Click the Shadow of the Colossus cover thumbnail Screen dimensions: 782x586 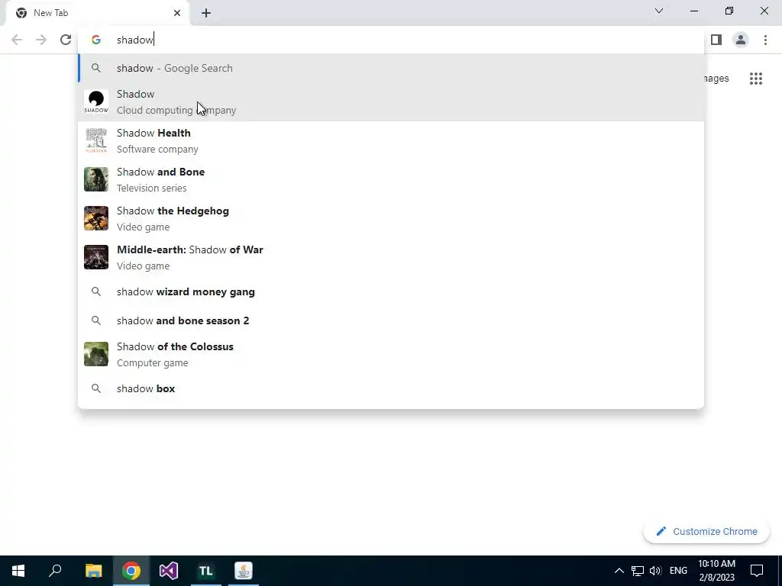click(96, 354)
